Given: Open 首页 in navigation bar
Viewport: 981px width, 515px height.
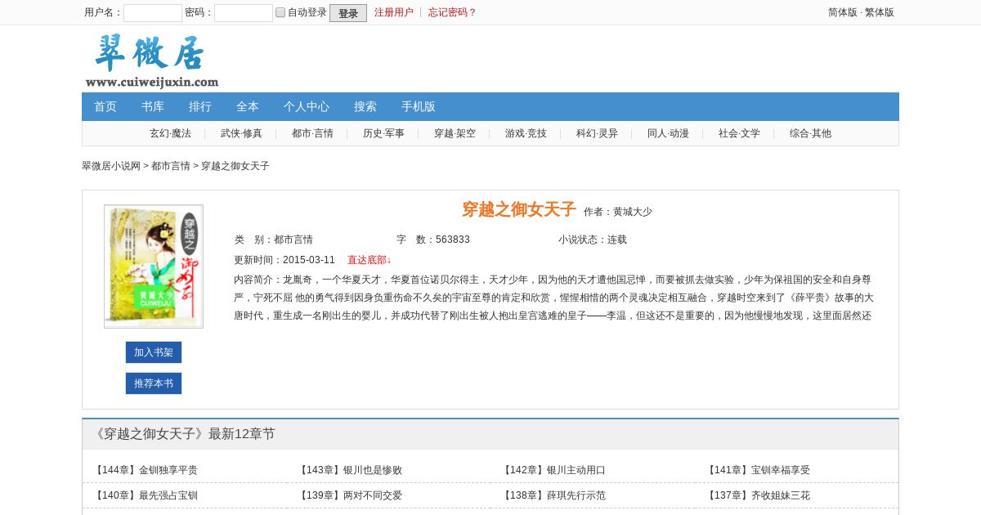Looking at the screenshot, I should [105, 106].
